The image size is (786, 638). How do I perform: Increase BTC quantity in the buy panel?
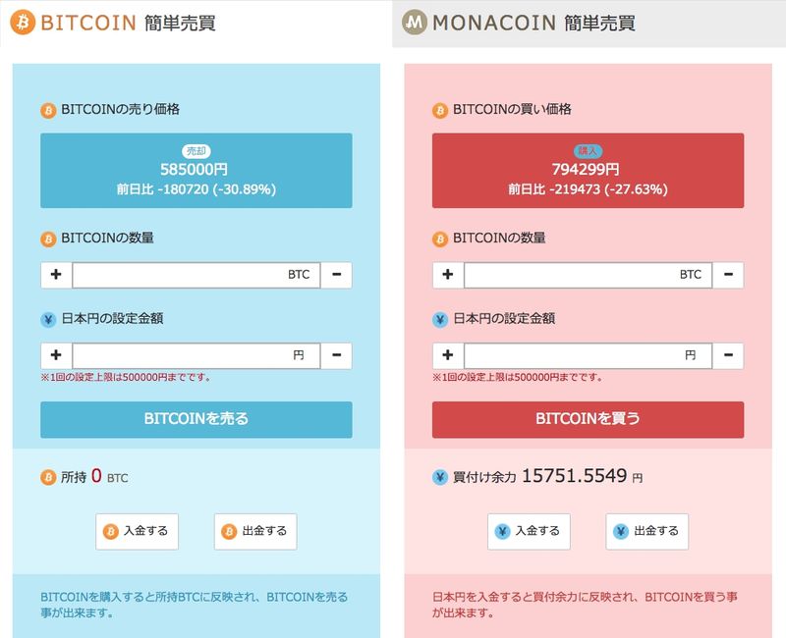(x=448, y=275)
